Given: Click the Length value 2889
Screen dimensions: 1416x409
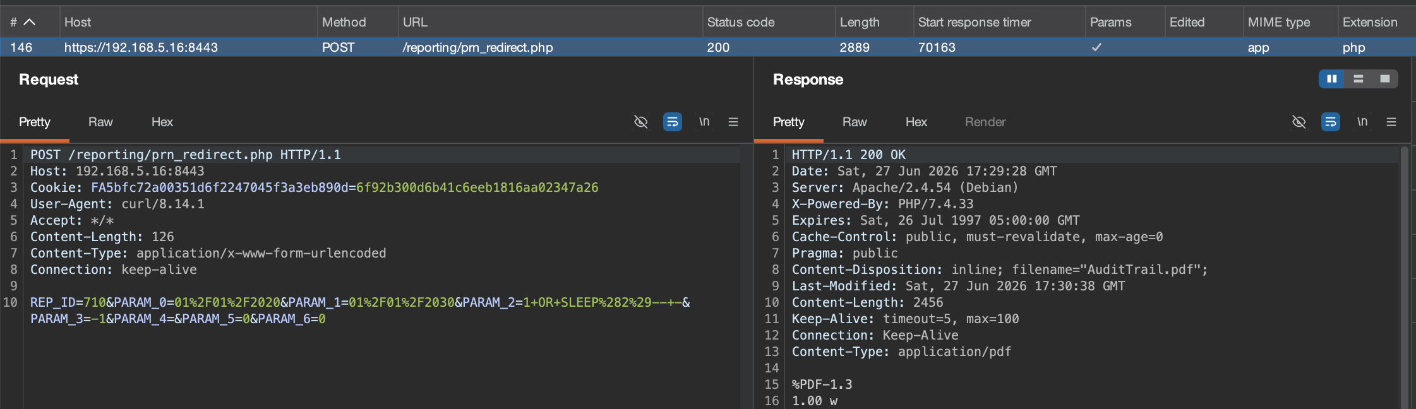Looking at the screenshot, I should pos(855,47).
